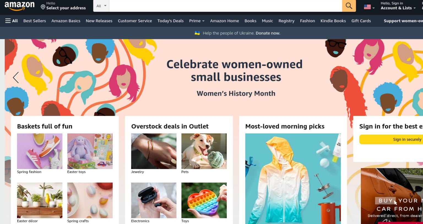Image resolution: width=423 pixels, height=224 pixels.
Task: Go to previous banner slide arrow
Action: [x=16, y=77]
